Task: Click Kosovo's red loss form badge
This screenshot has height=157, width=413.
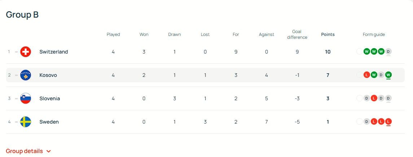Action: click(x=366, y=75)
